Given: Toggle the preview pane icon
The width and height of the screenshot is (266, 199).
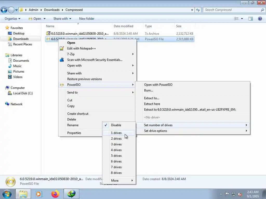Looking at the screenshot, I should [x=251, y=19].
